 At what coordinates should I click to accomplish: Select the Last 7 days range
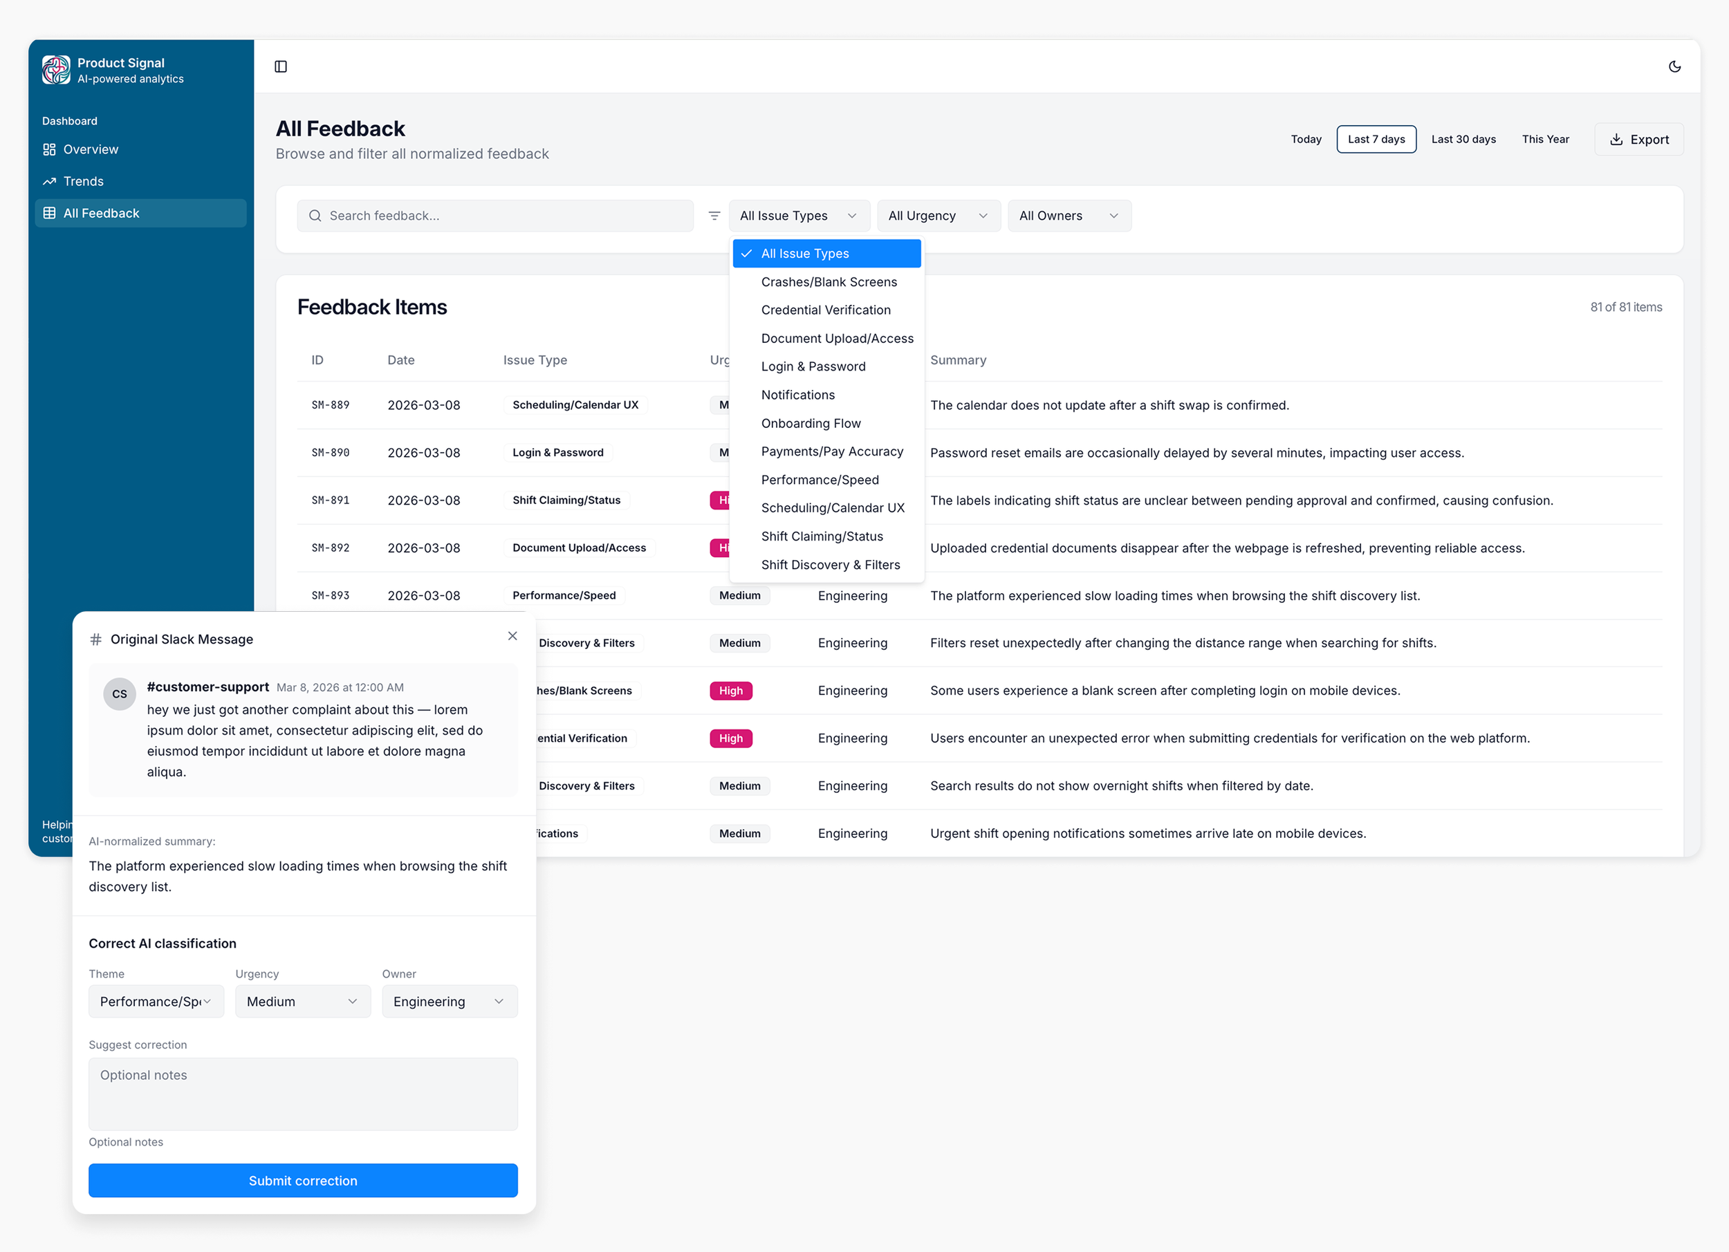[1376, 140]
